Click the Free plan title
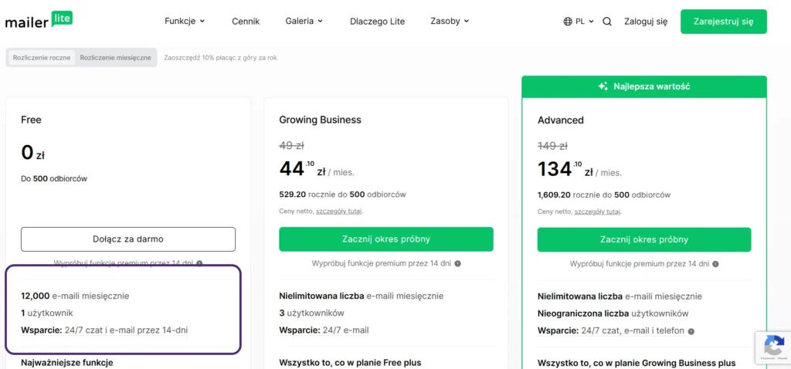Viewport: 791px width, 369px height. 31,120
